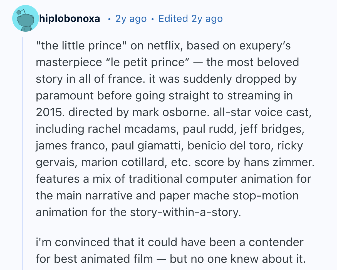Click the word "netflix" in the comment
The height and width of the screenshot is (270, 337).
click(x=164, y=46)
